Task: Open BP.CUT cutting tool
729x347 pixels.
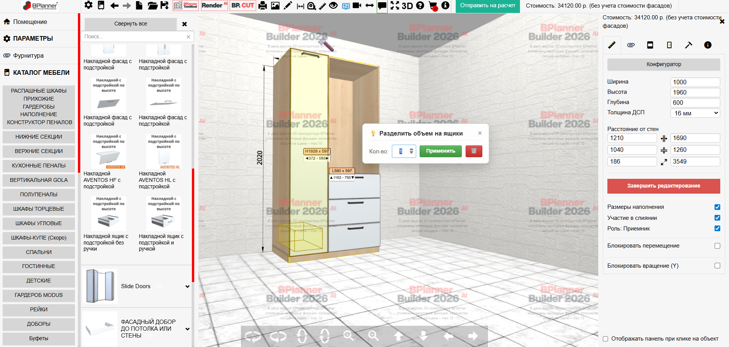Action: [x=242, y=5]
